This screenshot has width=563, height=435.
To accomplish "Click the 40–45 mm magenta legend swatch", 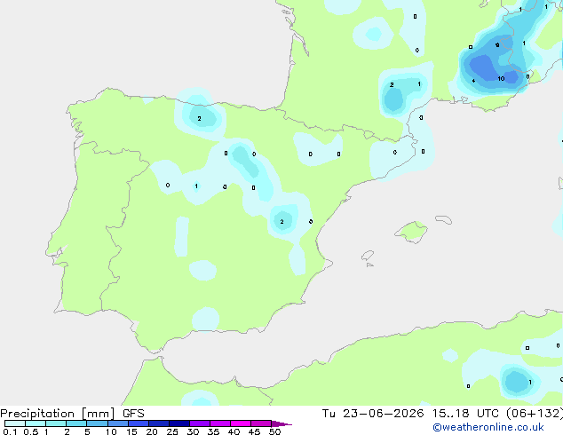I will (x=241, y=423).
